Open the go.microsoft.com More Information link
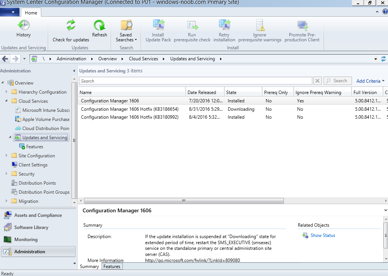 (x=192, y=260)
